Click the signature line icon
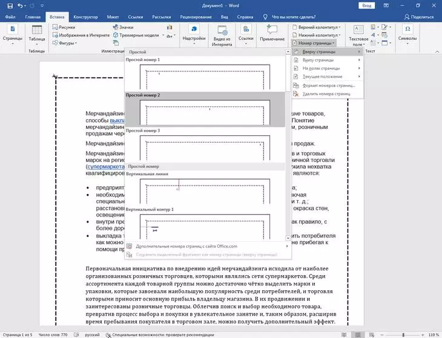The width and height of the screenshot is (442, 338). 384,27
